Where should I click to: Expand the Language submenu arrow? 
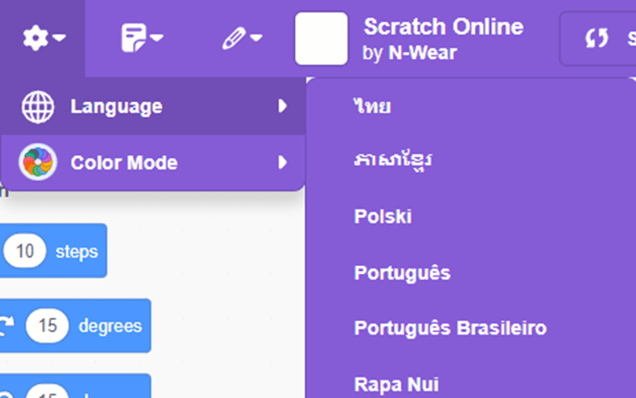click(x=282, y=107)
